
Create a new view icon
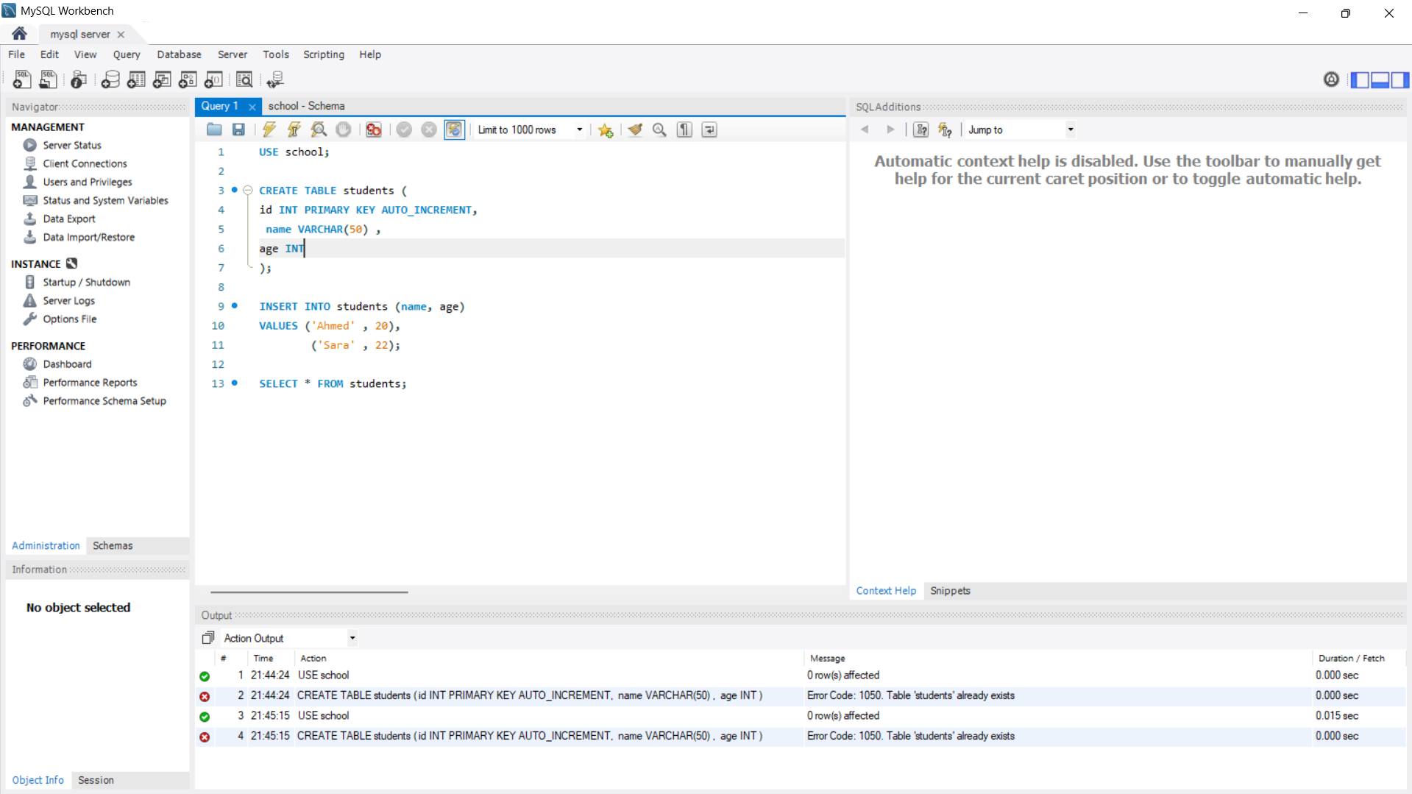162,79
